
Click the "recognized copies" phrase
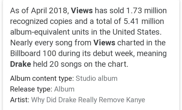pyautogui.click(x=41, y=21)
